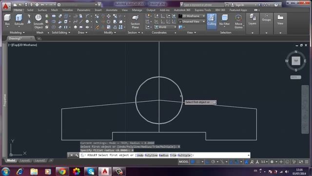Open the Unsaved View dropdown
This screenshot has height=176, width=312.
tap(192, 22)
